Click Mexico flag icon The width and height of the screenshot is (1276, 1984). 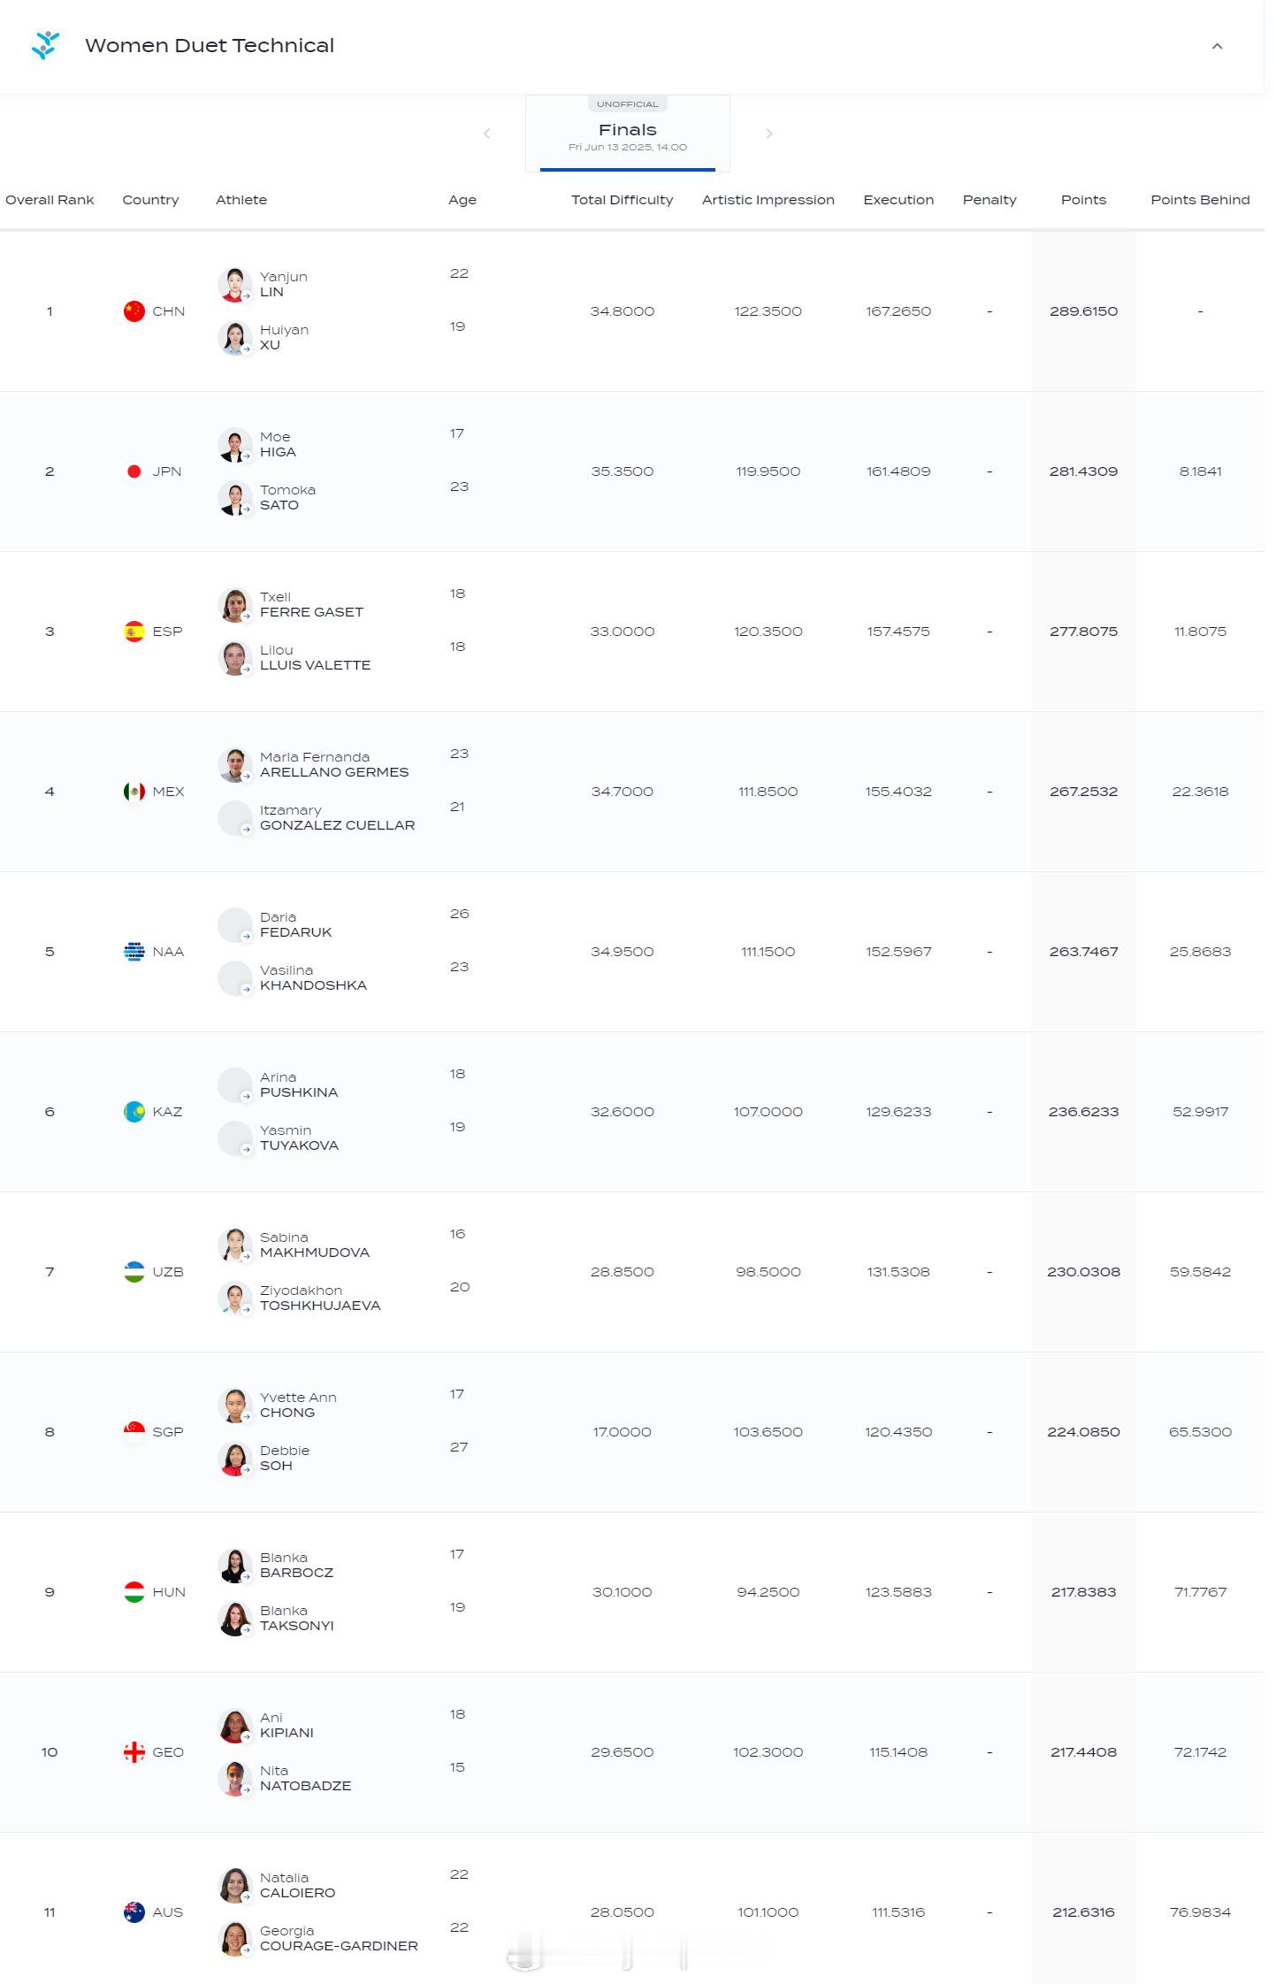point(134,792)
